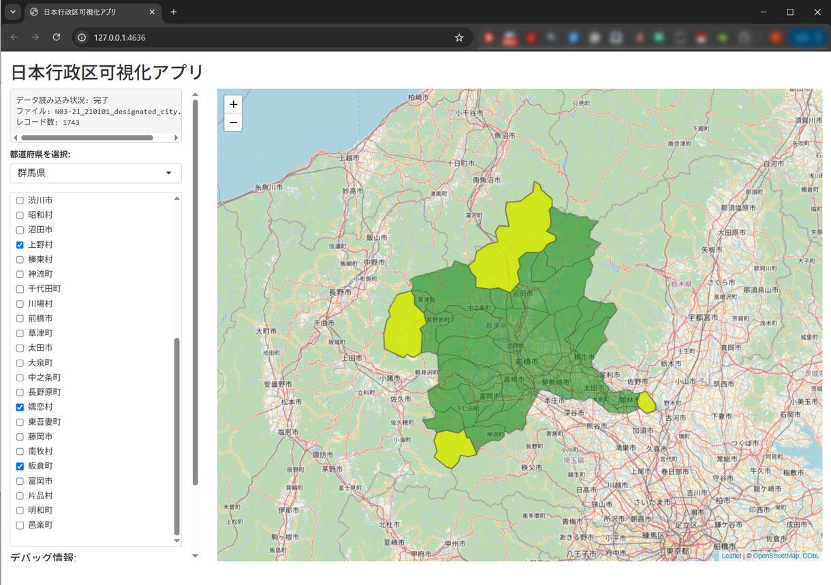Viewport: 831px width, 585px height.
Task: Click the status box horizontal scrollbar thumb
Action: click(x=87, y=138)
